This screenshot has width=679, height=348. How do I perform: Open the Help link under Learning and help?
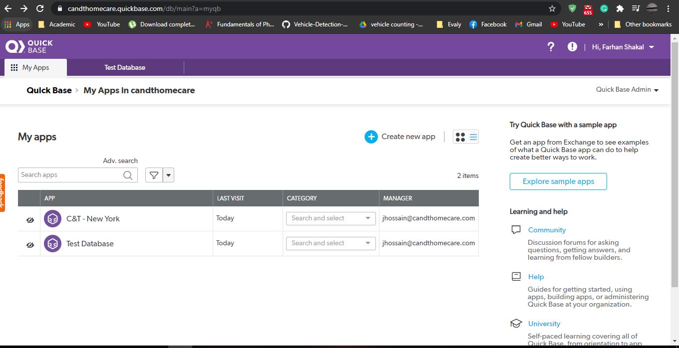[536, 277]
